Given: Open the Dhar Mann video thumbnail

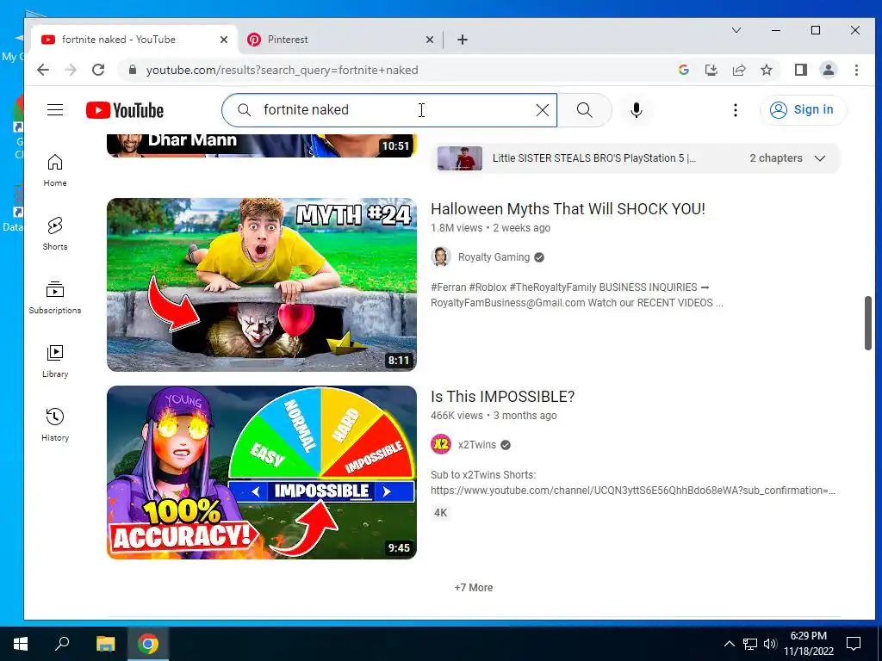Looking at the screenshot, I should pyautogui.click(x=262, y=145).
